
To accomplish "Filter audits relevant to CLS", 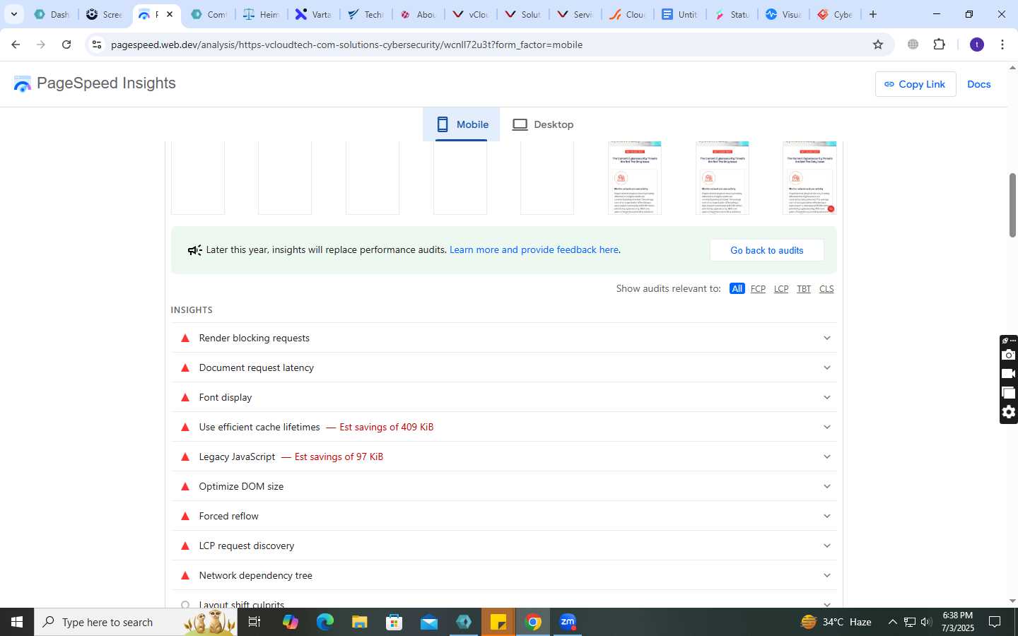I will [826, 288].
